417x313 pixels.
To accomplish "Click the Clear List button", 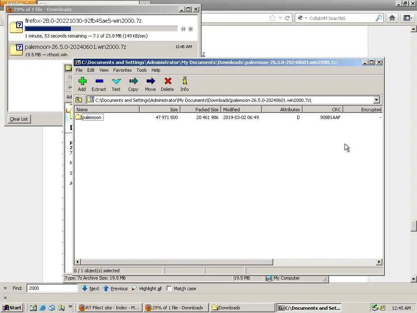I will pyautogui.click(x=19, y=119).
